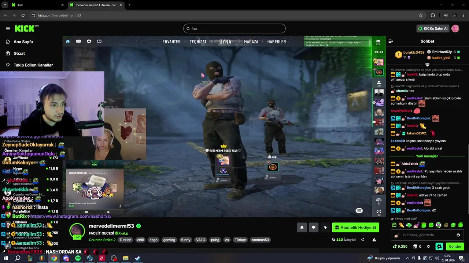
Task: Open the ENVANTER tab in CS2 menu
Action: (x=171, y=42)
